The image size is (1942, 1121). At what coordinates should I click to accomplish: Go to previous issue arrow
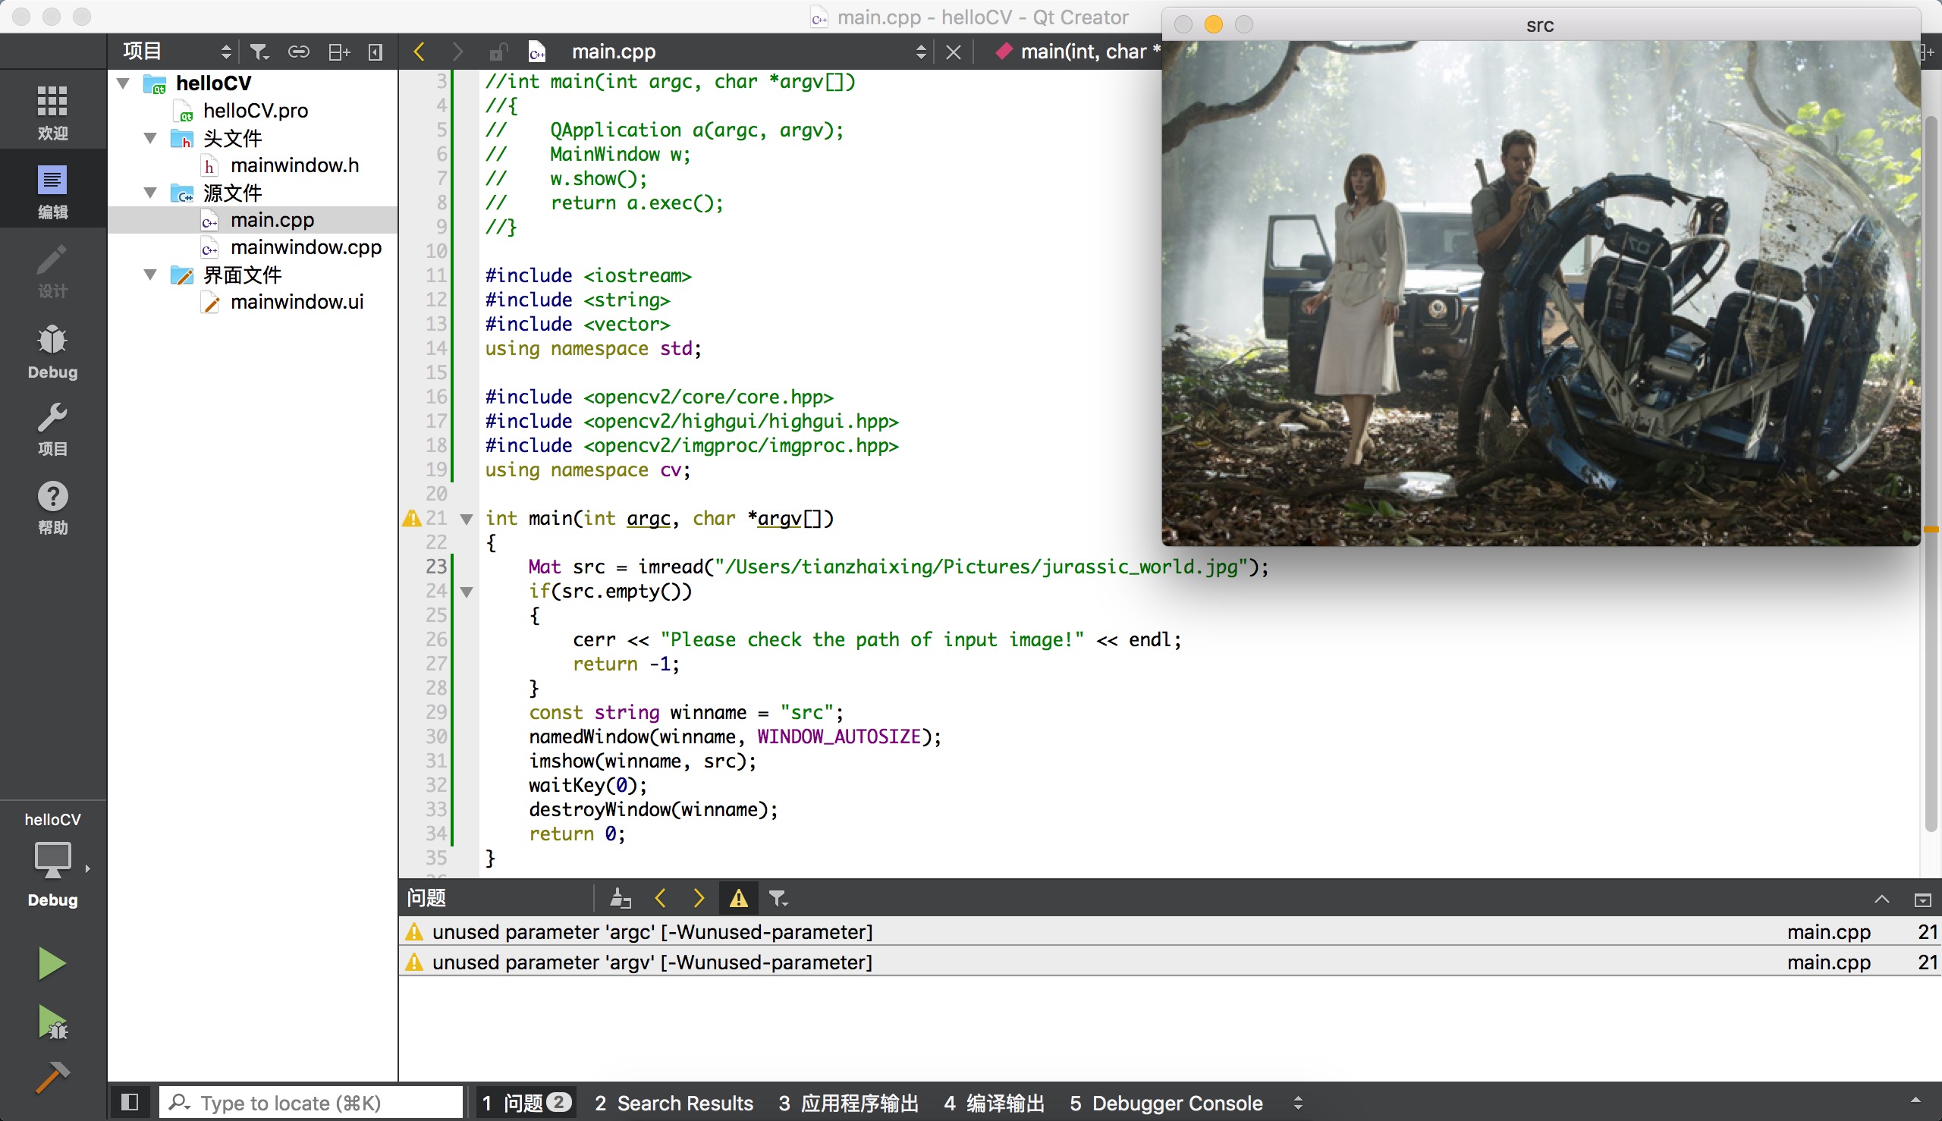(661, 898)
